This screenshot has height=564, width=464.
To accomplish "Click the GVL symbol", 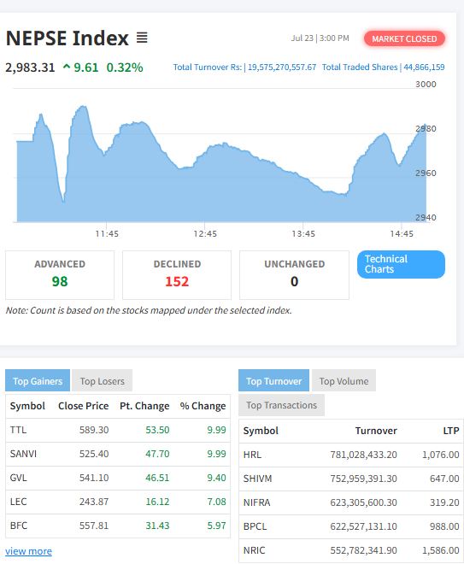I will click(x=18, y=478).
